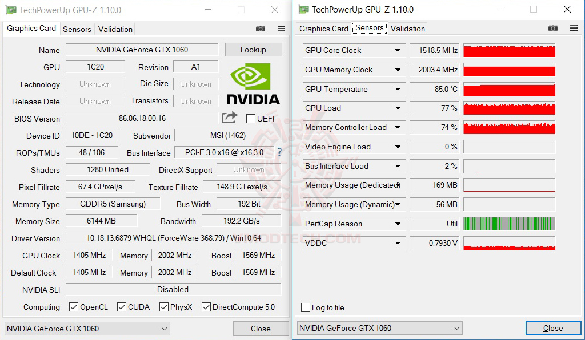585x340 pixels.
Task: Enable Log to file
Action: click(306, 307)
